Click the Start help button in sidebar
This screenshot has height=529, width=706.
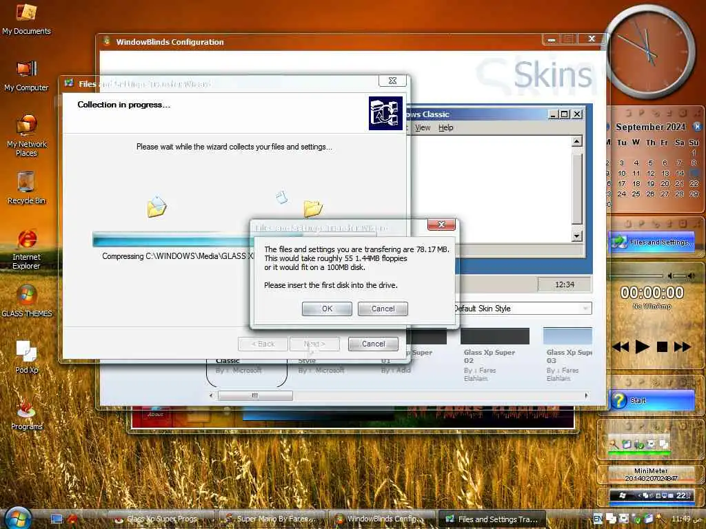[x=652, y=400]
